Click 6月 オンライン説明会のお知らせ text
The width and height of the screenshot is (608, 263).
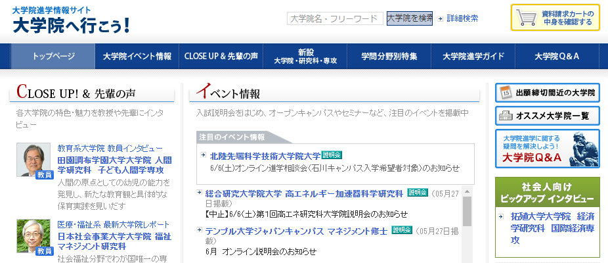coord(261,251)
